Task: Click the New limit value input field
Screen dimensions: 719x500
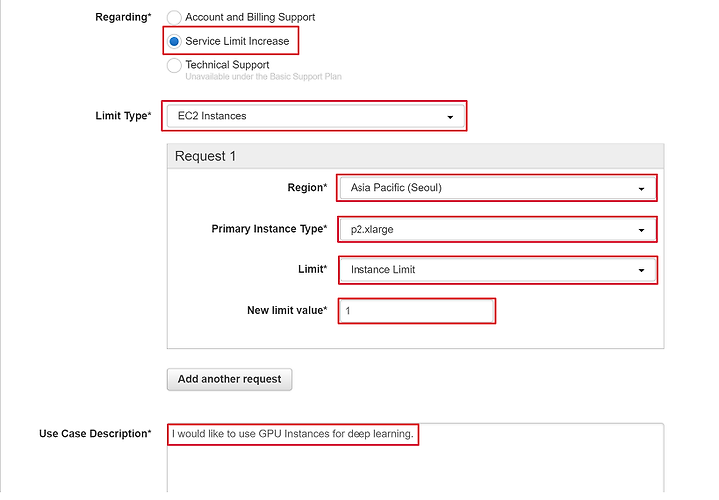Action: [x=416, y=311]
